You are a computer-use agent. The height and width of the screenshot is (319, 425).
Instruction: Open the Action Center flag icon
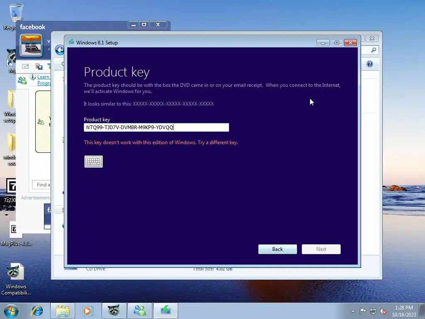[x=363, y=311]
